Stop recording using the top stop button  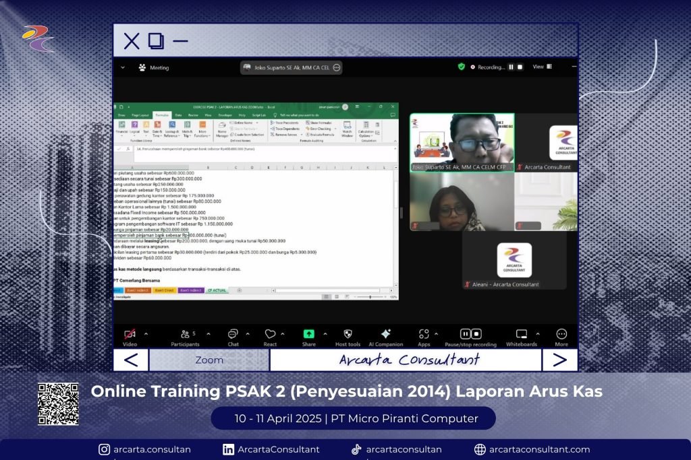(520, 67)
